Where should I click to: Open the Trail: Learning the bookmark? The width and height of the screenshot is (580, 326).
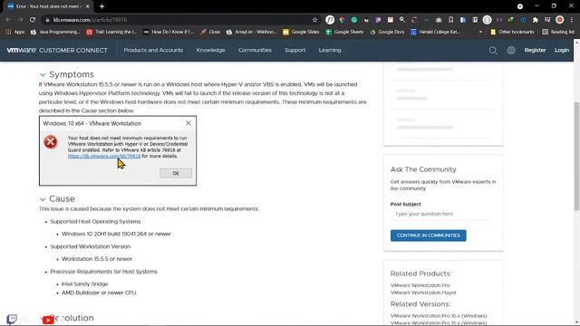click(x=111, y=33)
